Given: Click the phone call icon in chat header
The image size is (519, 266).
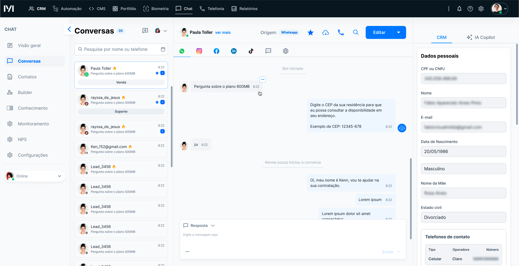Looking at the screenshot, I should 341,32.
